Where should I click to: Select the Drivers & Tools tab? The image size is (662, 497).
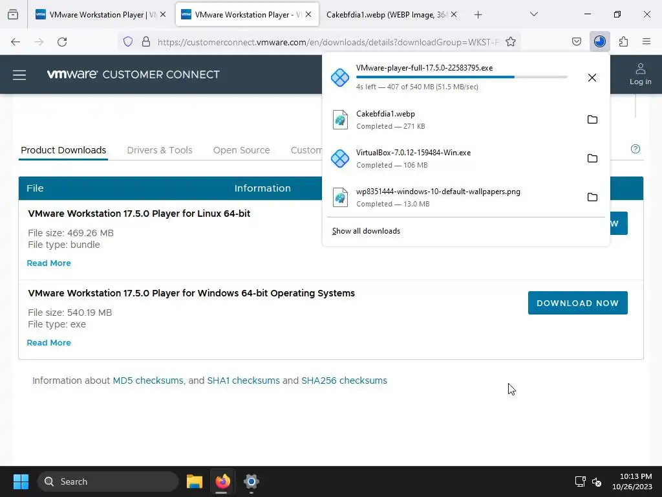click(160, 150)
